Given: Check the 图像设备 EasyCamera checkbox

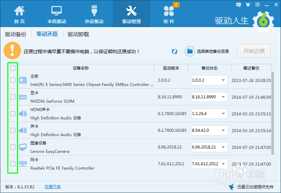Looking at the screenshot, I should pos(13,147).
